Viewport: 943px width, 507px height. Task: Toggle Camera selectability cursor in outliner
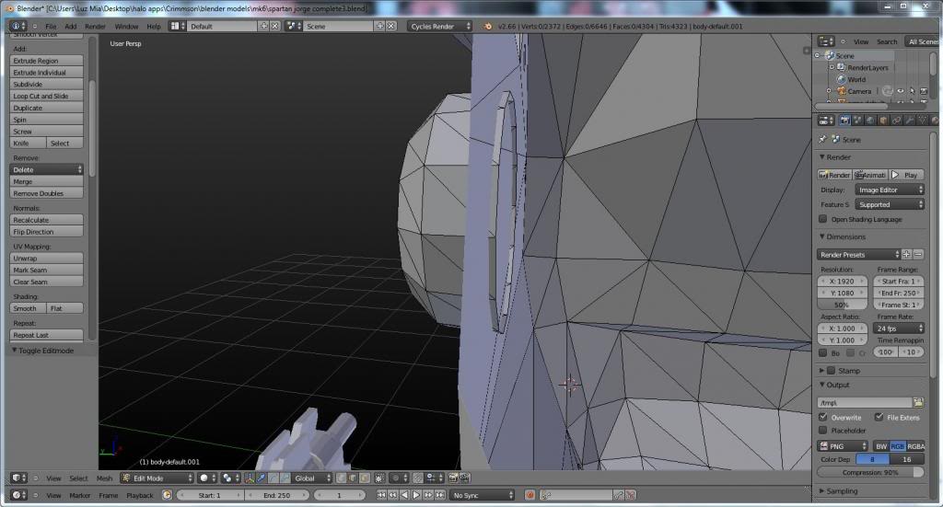click(x=913, y=91)
